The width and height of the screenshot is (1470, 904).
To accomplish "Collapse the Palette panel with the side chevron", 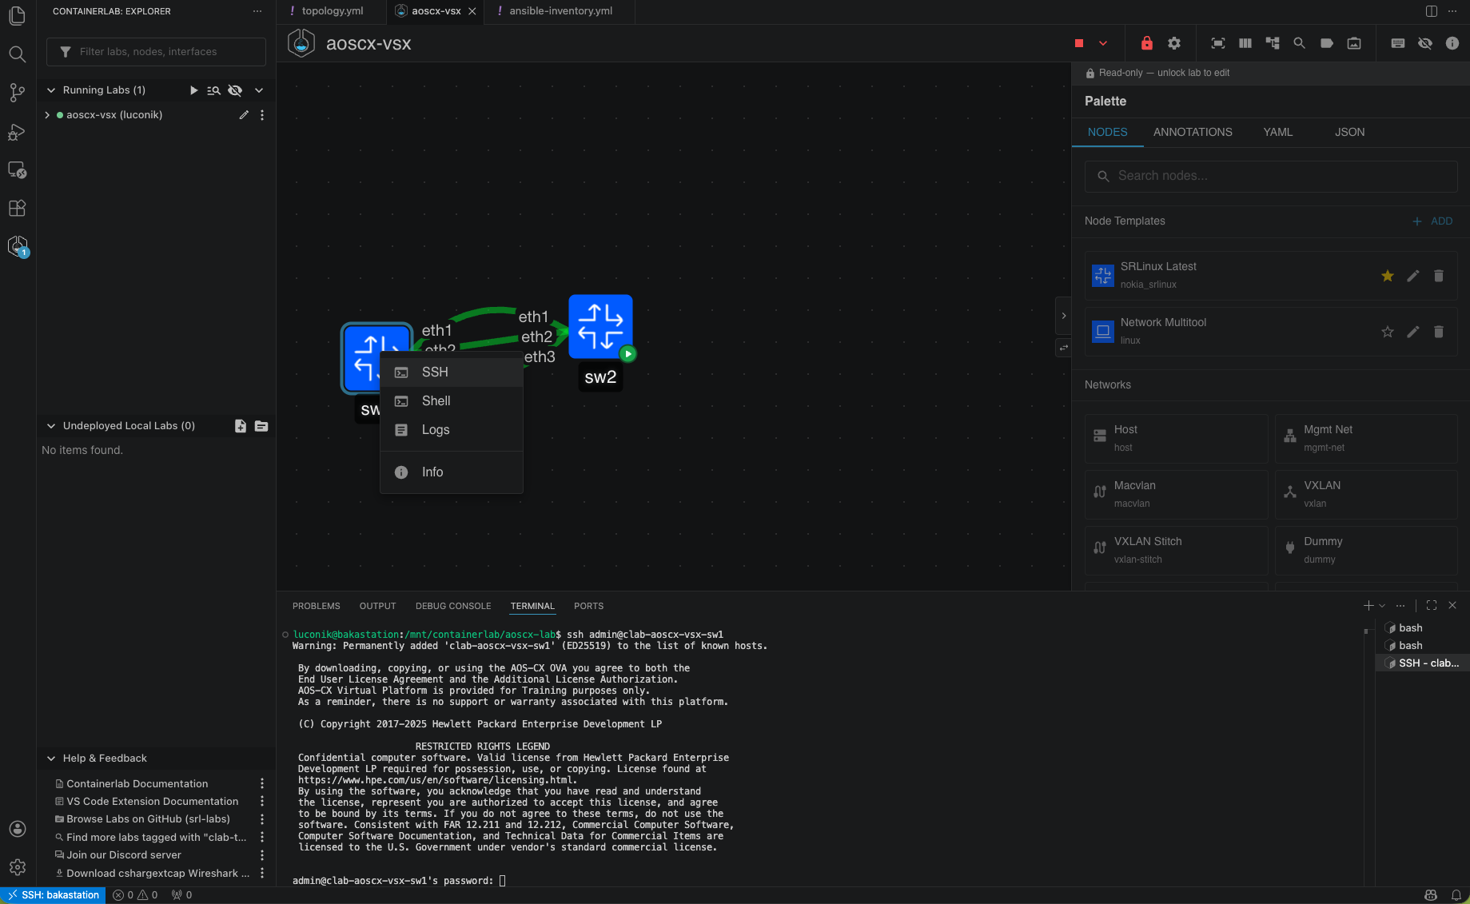I will click(1063, 316).
